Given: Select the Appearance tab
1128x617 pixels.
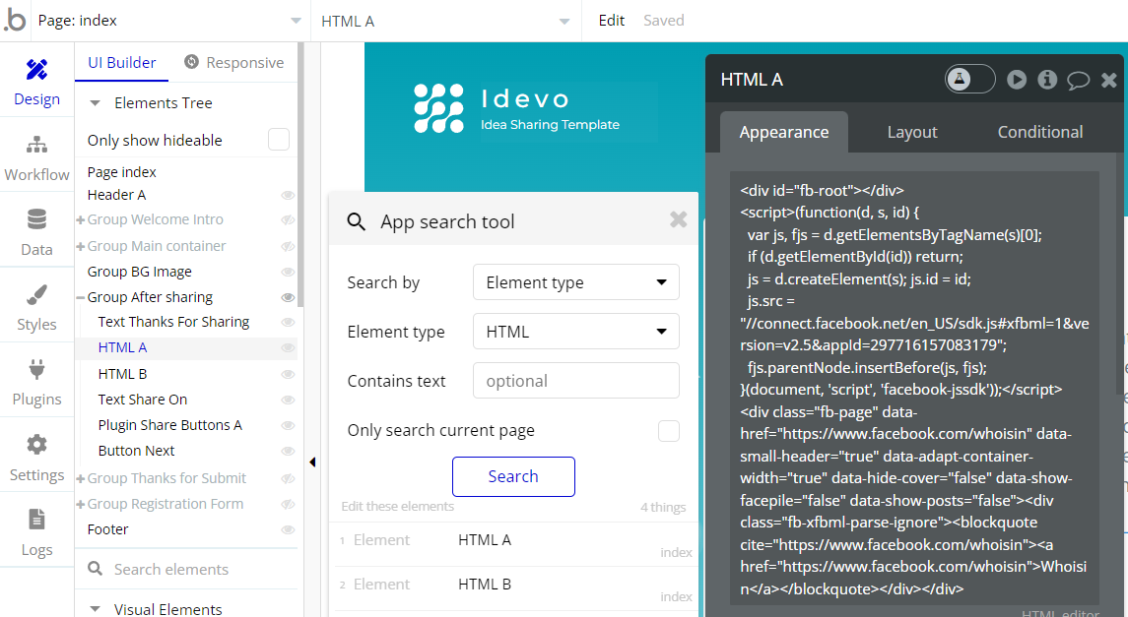Looking at the screenshot, I should [784, 132].
